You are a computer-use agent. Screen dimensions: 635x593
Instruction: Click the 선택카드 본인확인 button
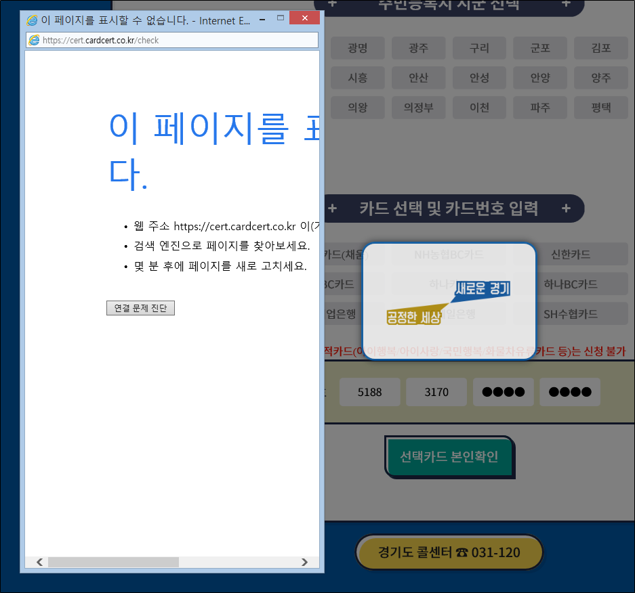[x=449, y=457]
